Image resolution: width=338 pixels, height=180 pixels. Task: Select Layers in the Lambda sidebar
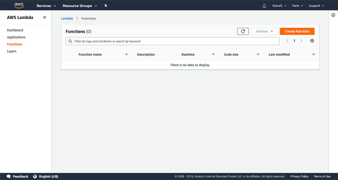(12, 51)
